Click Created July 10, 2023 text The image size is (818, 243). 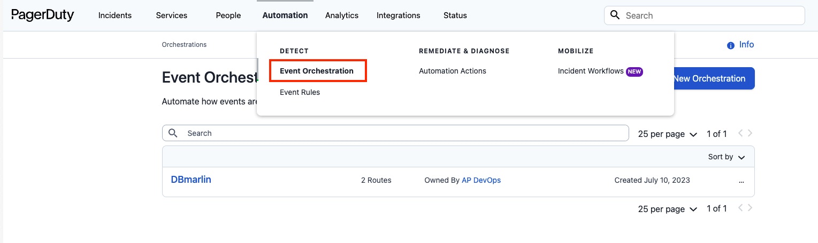(652, 180)
